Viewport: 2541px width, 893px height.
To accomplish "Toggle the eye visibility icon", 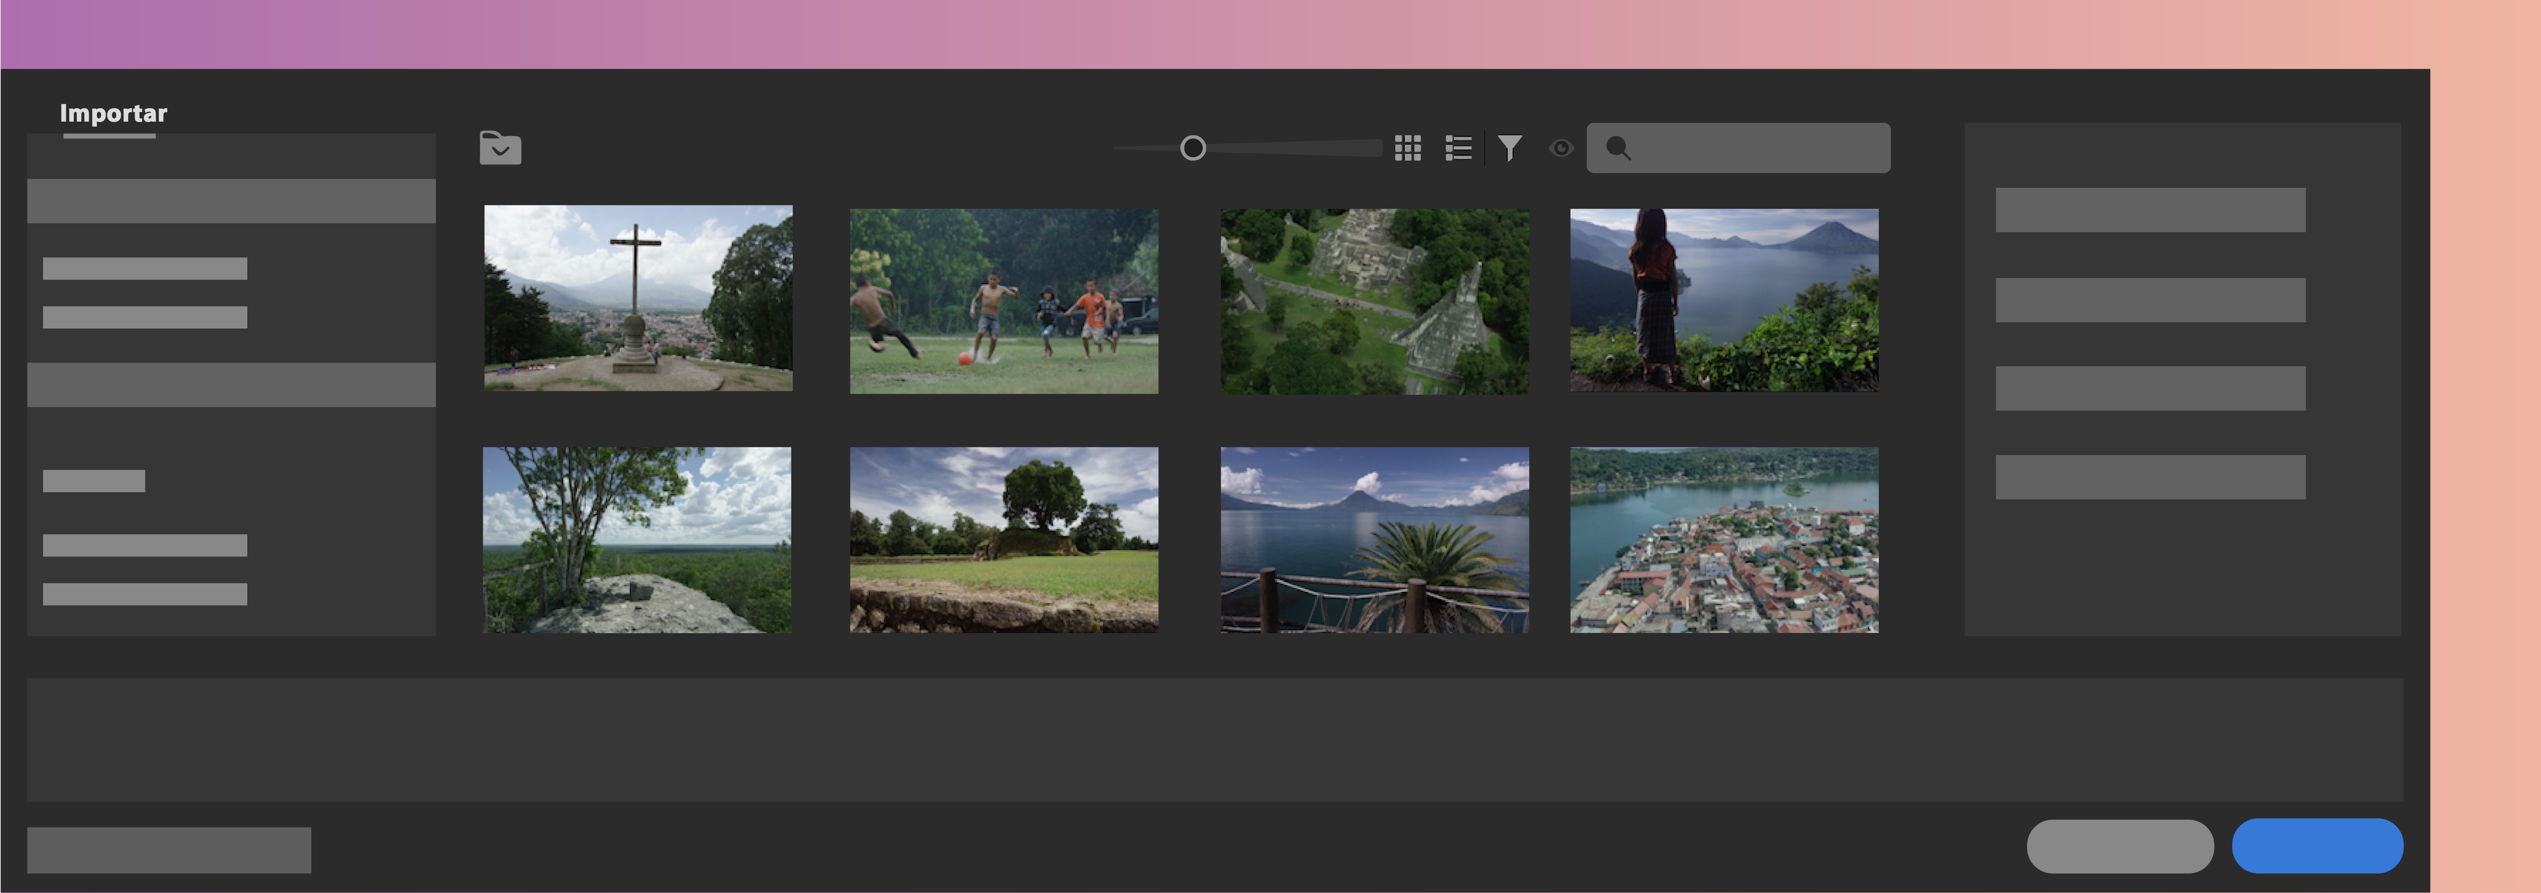I will [1560, 148].
